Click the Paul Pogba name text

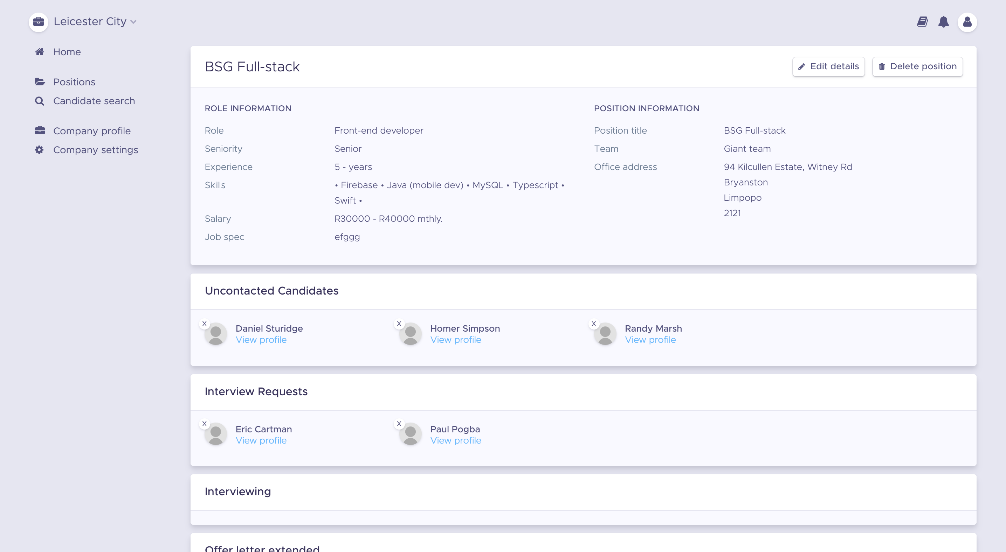(455, 430)
